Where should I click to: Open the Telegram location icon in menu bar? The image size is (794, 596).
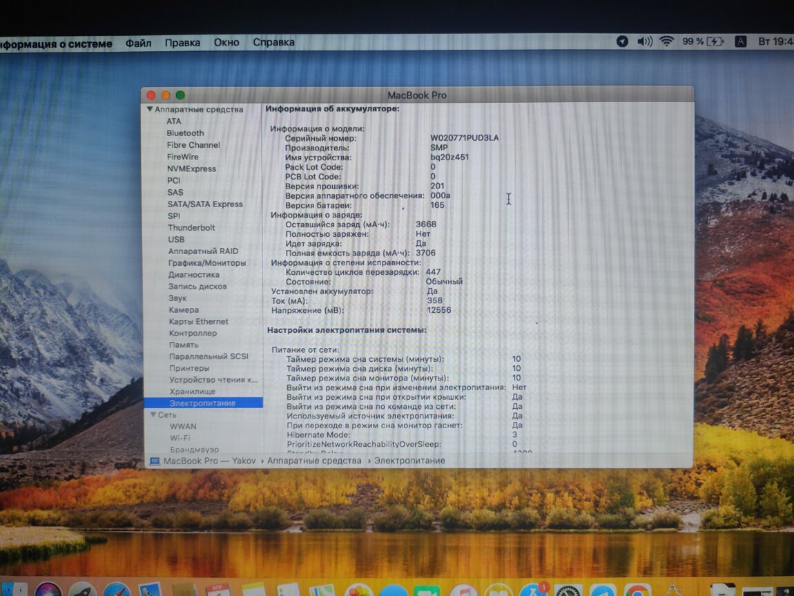(x=622, y=41)
